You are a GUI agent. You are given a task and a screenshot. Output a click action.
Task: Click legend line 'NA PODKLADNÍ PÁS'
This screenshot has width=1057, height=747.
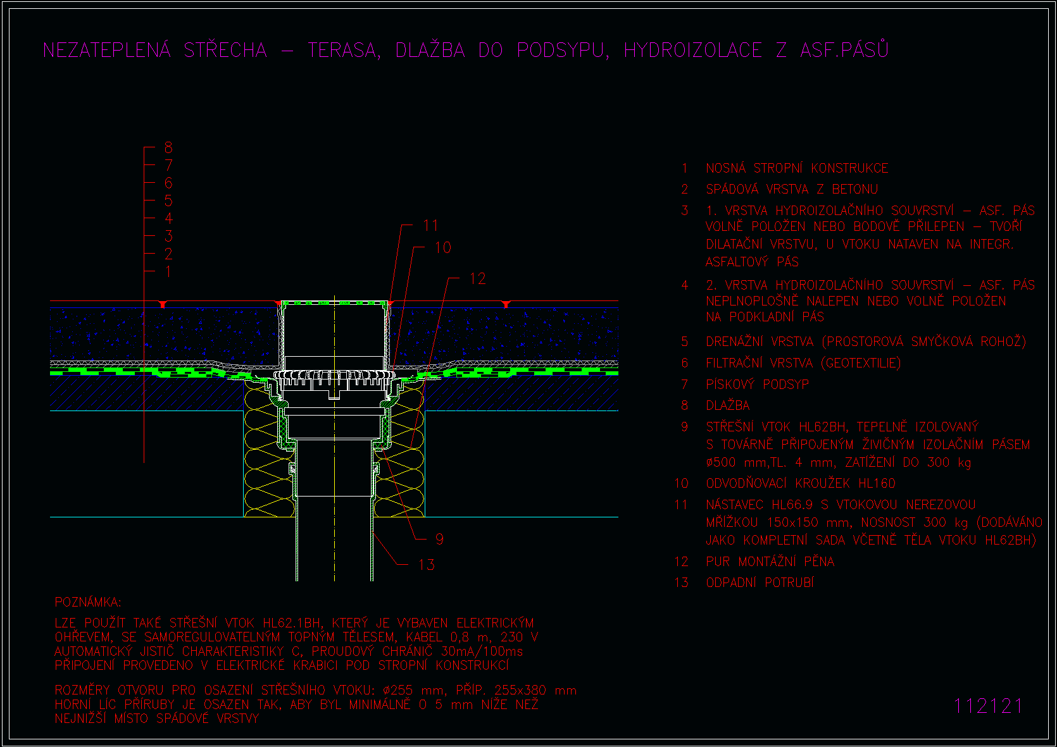(x=765, y=317)
